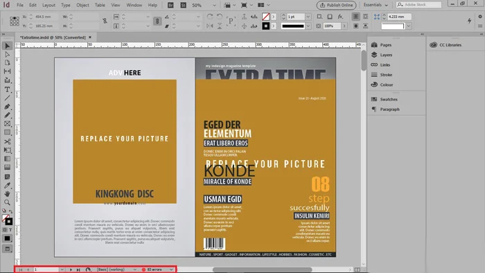Viewport: 485px width, 273px height.
Task: Open the stroke style line dropdown
Action: click(308, 26)
